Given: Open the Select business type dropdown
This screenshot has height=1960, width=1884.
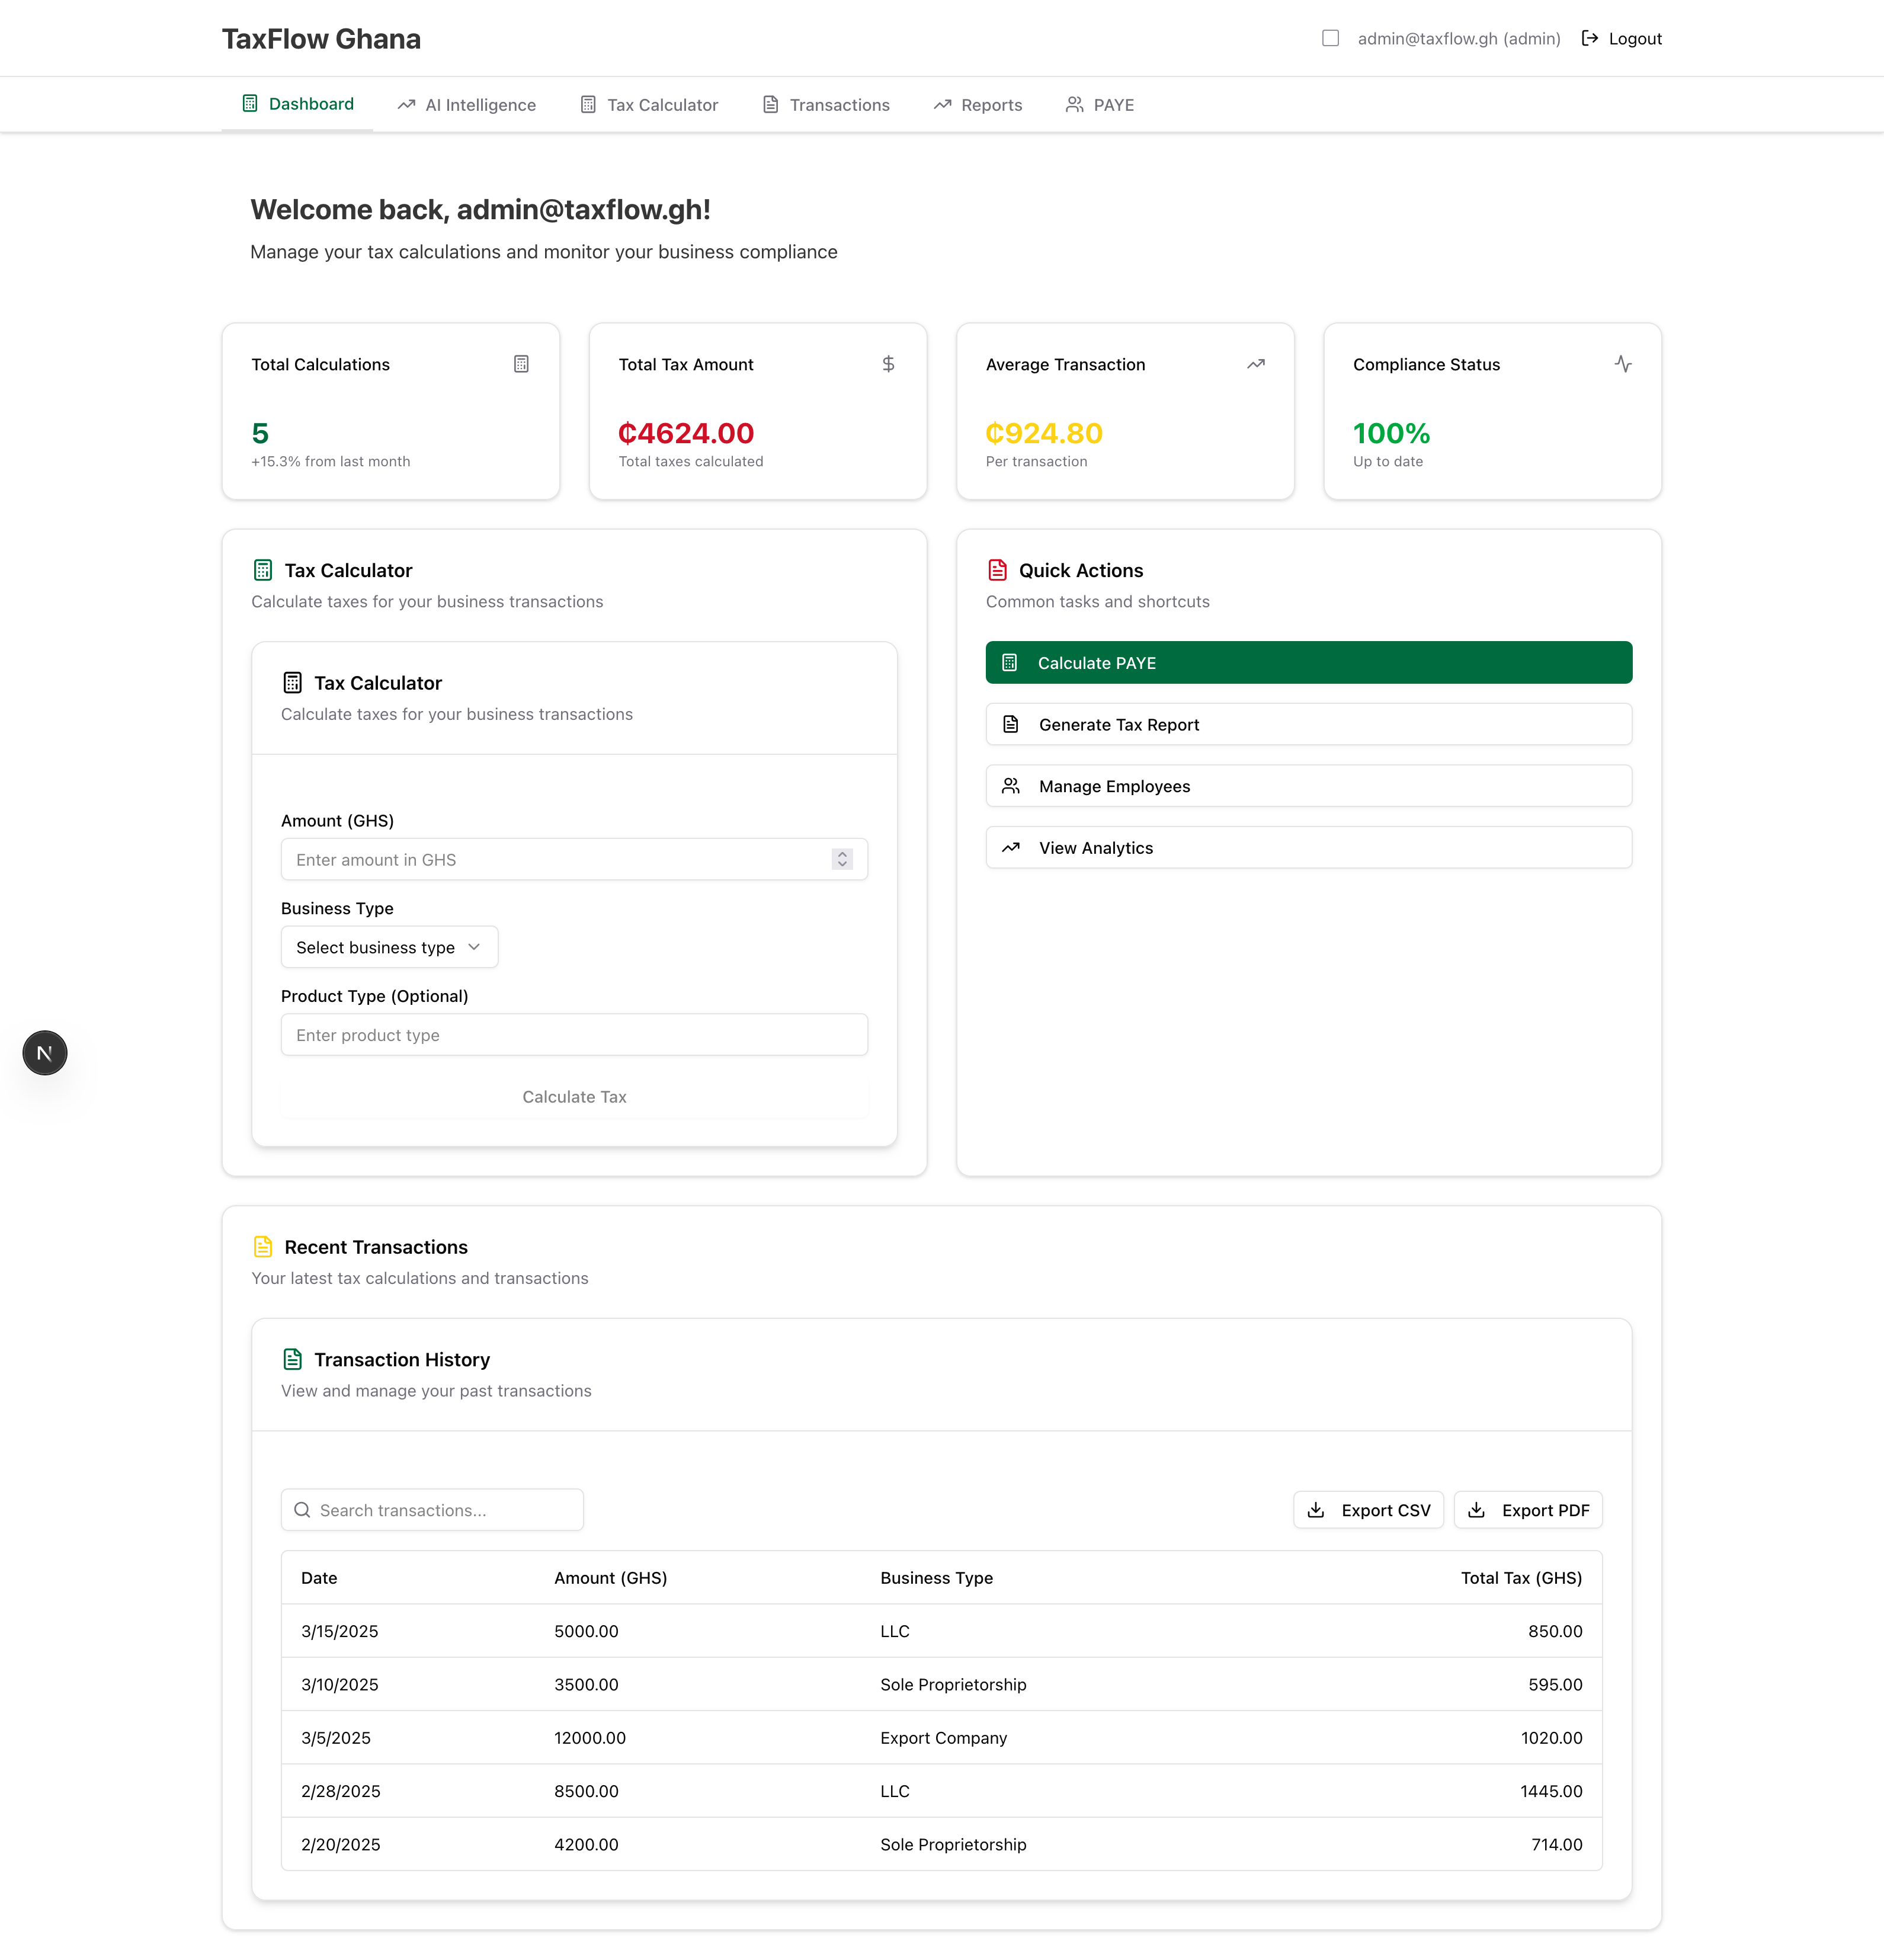Looking at the screenshot, I should (x=389, y=947).
